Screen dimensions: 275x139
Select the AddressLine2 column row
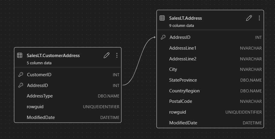point(210,59)
